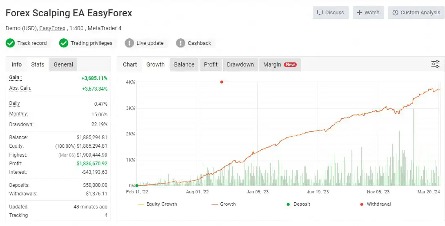This screenshot has height=226, width=445.
Task: Open the General tab
Action: pos(63,64)
